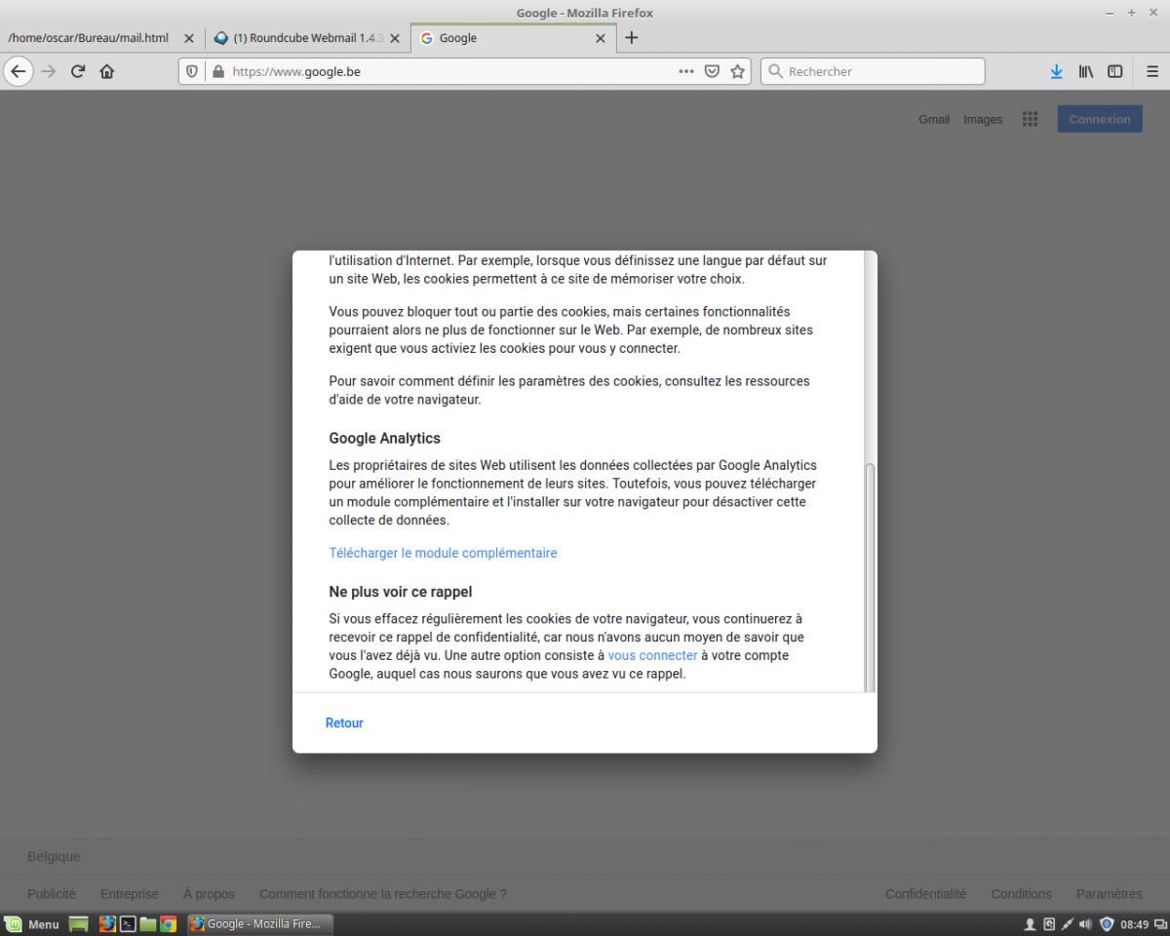Open the Library icon in toolbar
The image size is (1170, 936).
(x=1085, y=71)
